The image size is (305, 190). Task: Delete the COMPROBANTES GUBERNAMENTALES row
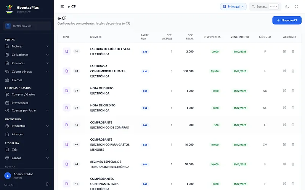(293, 184)
